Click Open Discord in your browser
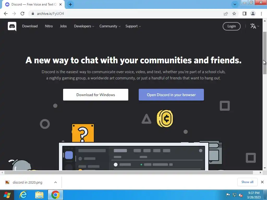 (x=171, y=95)
